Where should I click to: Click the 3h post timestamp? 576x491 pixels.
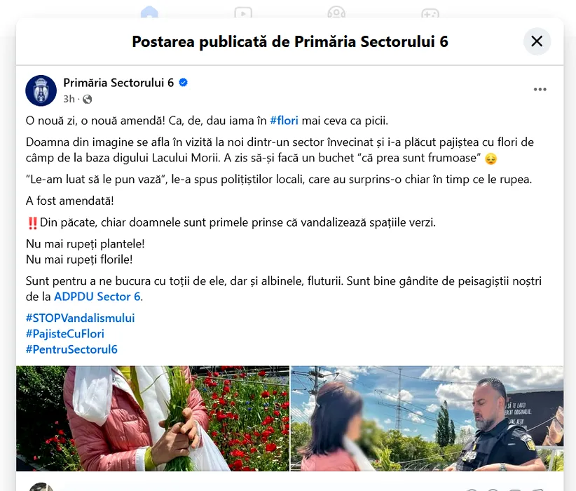69,100
